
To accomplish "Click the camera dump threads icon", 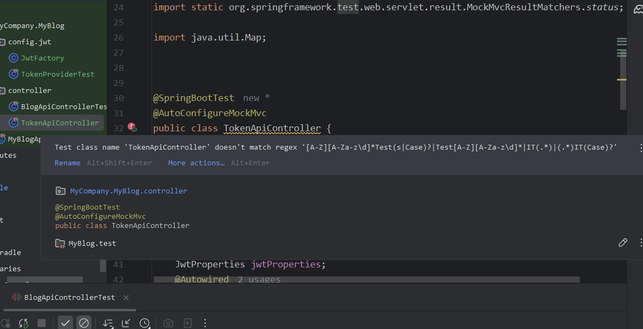I will click(x=168, y=323).
